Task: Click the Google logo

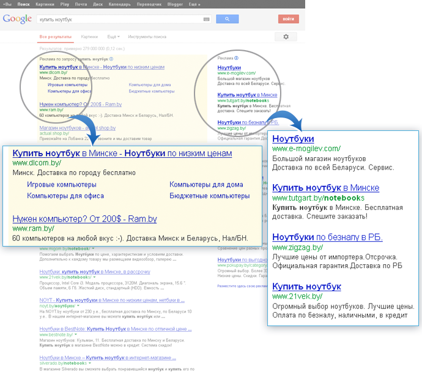Action: pos(17,19)
